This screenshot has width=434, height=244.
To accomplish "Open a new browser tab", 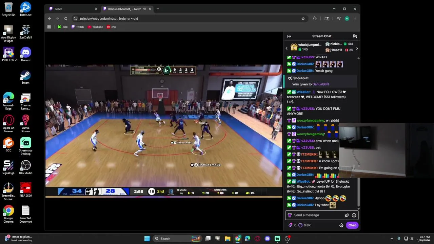I will tap(158, 9).
